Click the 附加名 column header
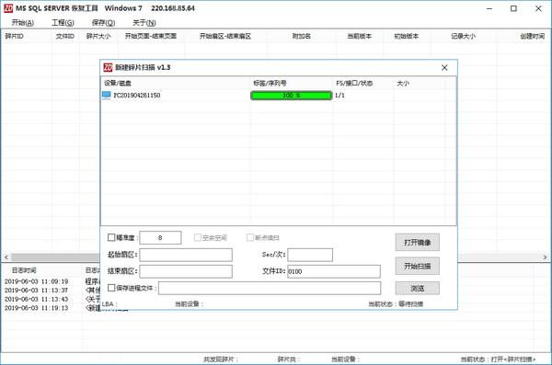 tap(302, 36)
